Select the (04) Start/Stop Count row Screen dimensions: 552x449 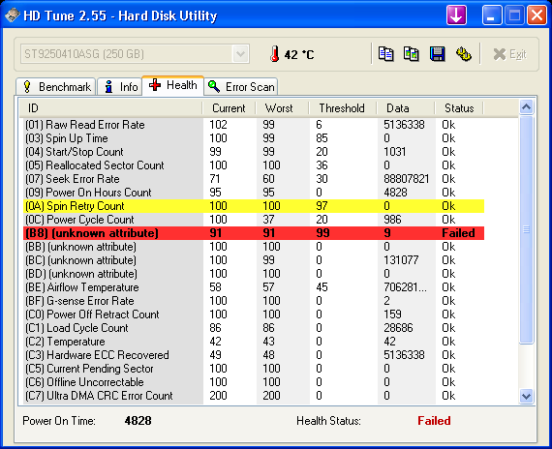click(254, 152)
